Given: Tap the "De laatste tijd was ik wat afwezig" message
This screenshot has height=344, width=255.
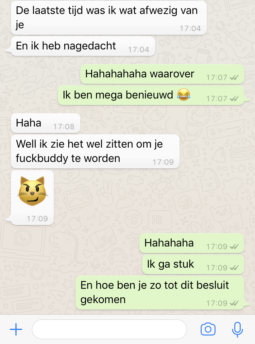Looking at the screenshot, I should (109, 18).
